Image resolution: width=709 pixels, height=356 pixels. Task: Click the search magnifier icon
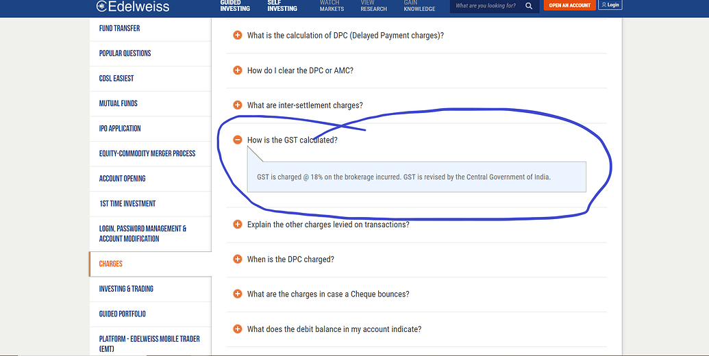tap(528, 5)
